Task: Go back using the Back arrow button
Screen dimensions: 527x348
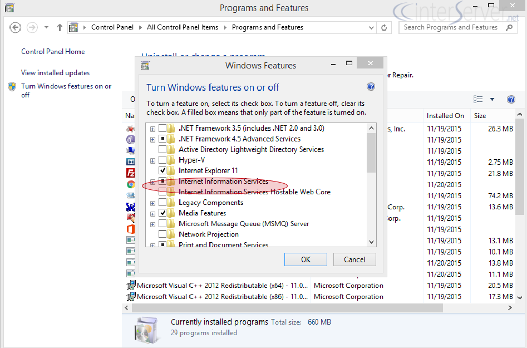Action: [16, 27]
